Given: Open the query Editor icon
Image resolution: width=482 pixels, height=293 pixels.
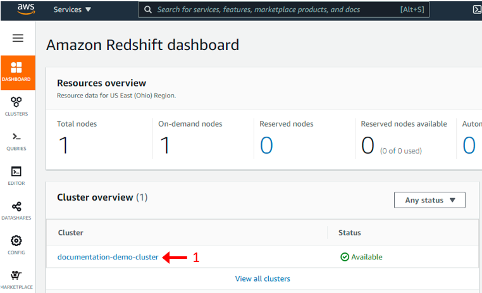Looking at the screenshot, I should 16,175.
